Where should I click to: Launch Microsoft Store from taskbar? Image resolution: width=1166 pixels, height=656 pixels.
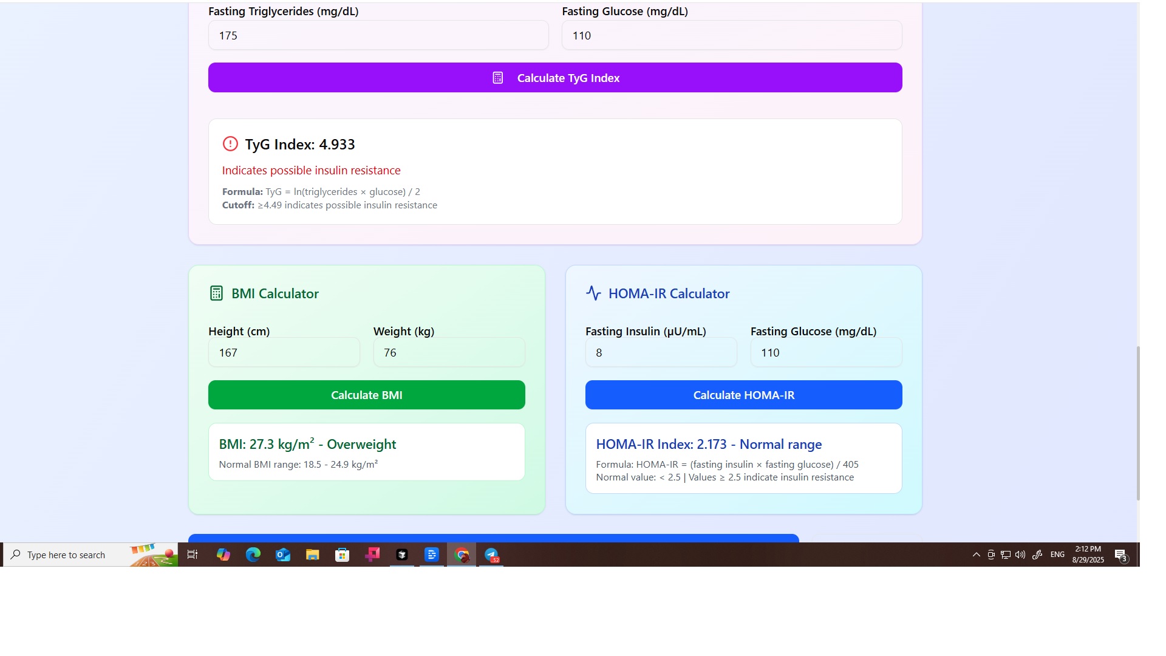coord(342,555)
